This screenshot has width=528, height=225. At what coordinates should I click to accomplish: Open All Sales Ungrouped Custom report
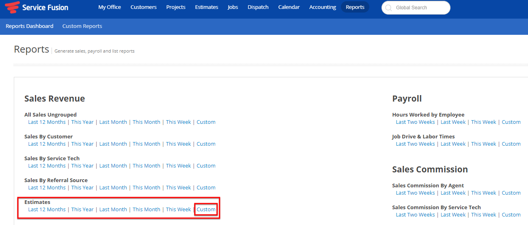[206, 122]
